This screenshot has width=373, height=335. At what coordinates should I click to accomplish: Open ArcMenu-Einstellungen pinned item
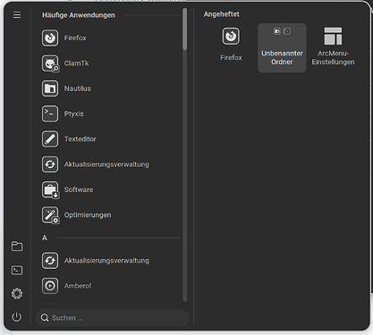pyautogui.click(x=333, y=46)
